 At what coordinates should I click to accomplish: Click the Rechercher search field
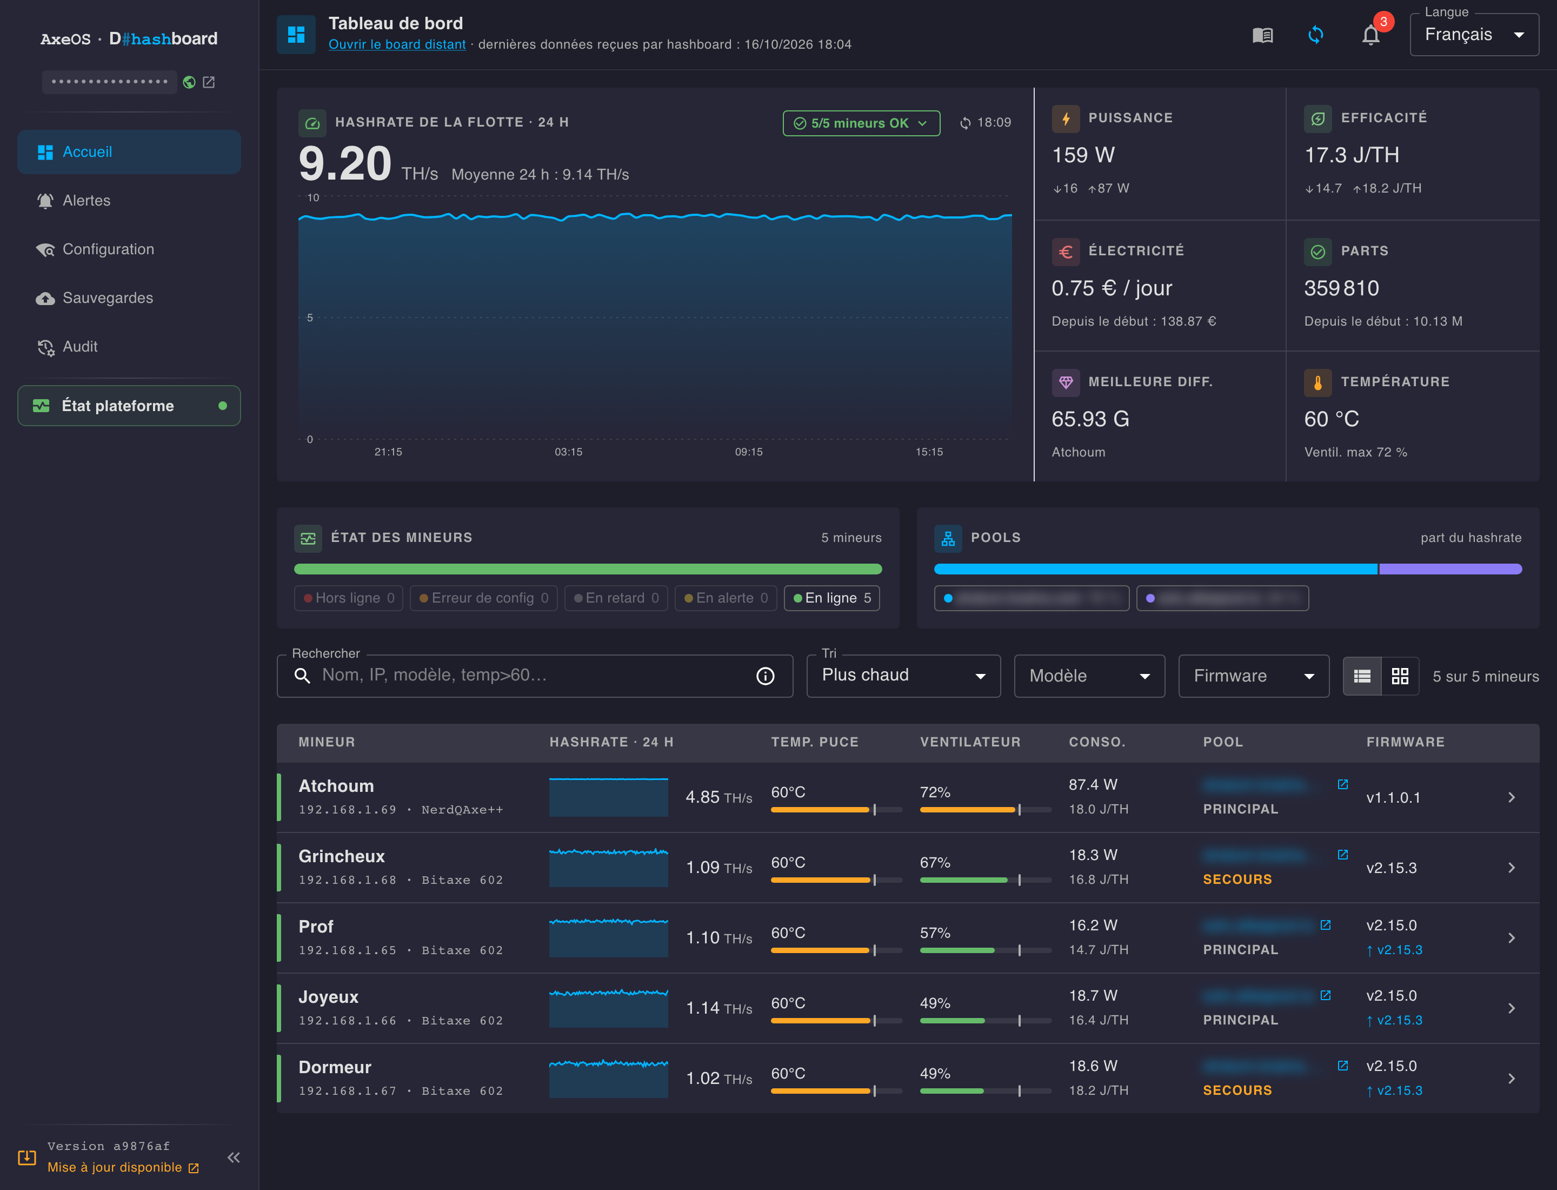pyautogui.click(x=535, y=676)
